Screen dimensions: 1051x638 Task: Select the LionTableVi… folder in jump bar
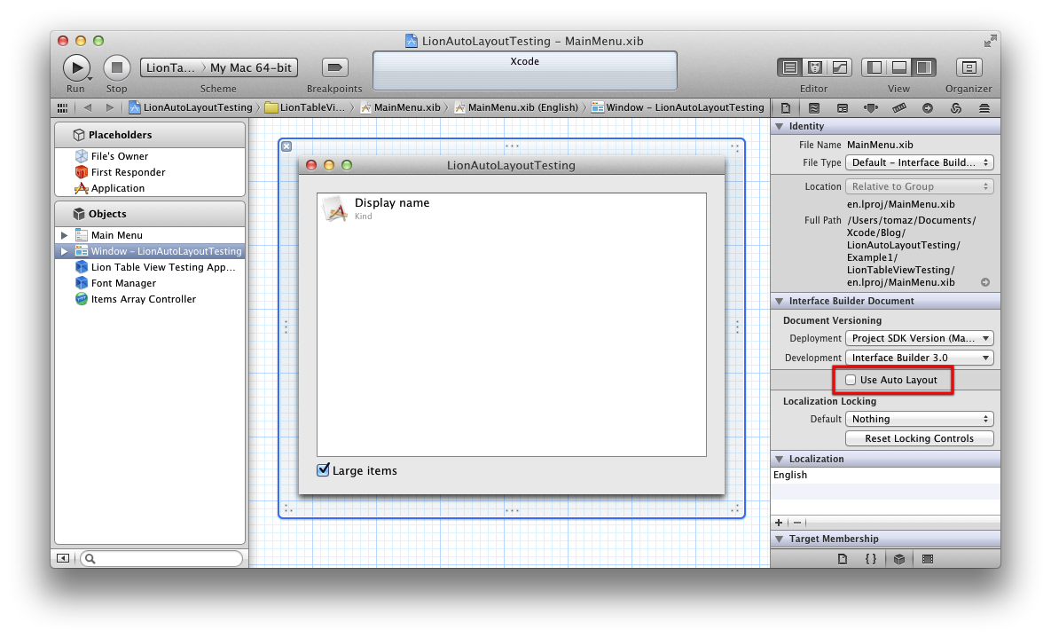point(305,107)
